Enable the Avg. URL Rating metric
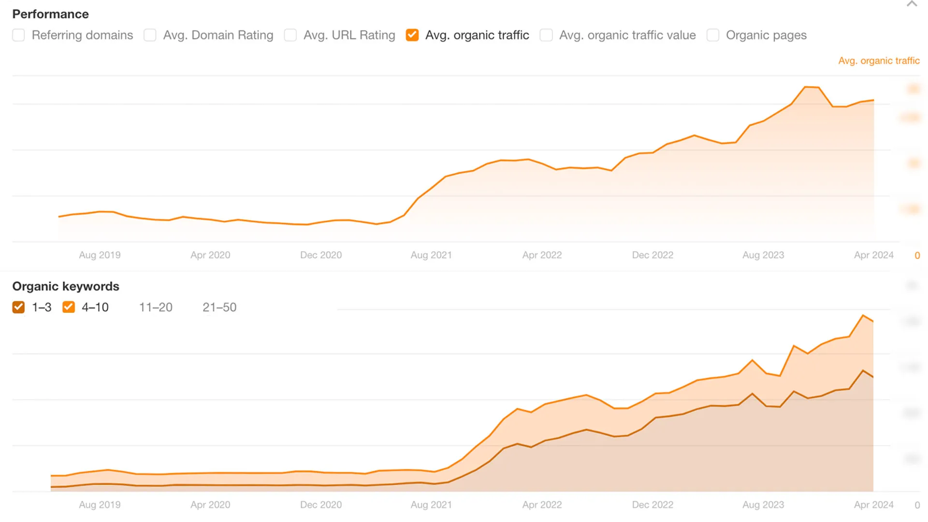 pyautogui.click(x=290, y=35)
